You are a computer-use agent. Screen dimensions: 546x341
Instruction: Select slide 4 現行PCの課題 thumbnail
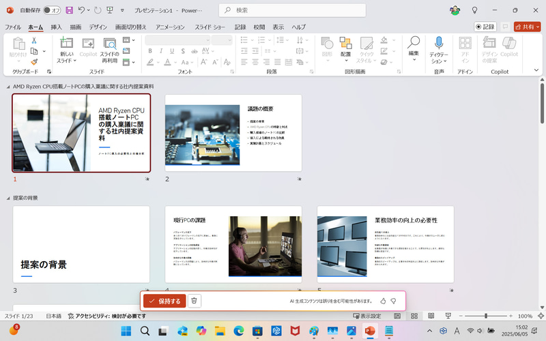pos(233,244)
